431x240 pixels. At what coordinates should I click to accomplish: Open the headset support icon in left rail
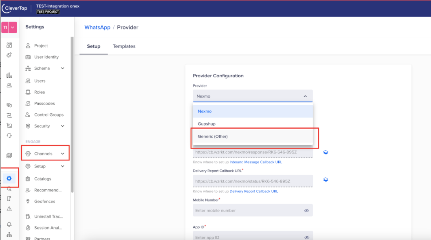click(x=9, y=135)
